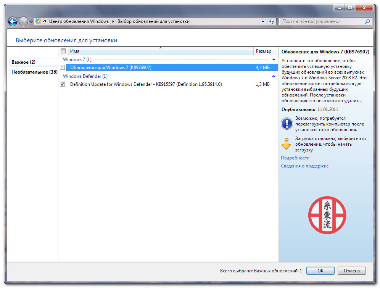Open the address bar history dropdown
Screen dimensions: 380x288
coord(263,22)
